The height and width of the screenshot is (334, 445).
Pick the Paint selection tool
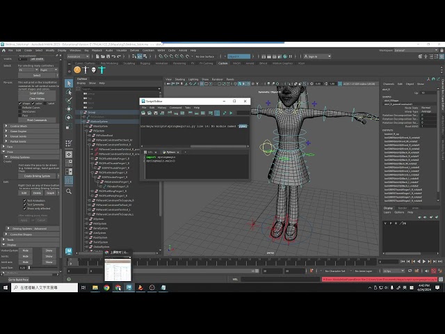[69, 100]
